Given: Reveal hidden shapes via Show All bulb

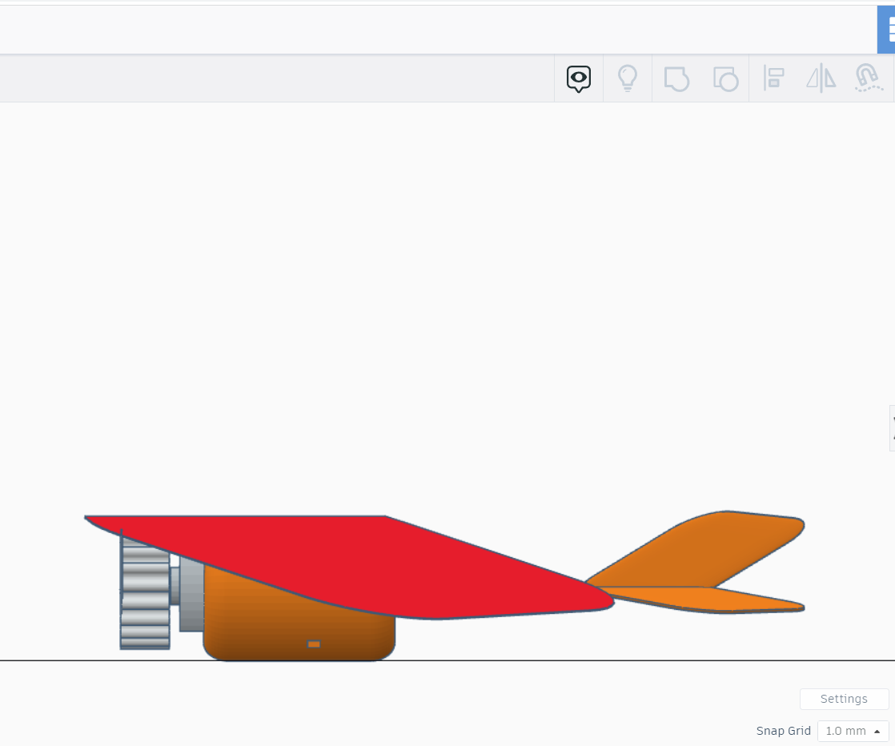Looking at the screenshot, I should coord(628,78).
